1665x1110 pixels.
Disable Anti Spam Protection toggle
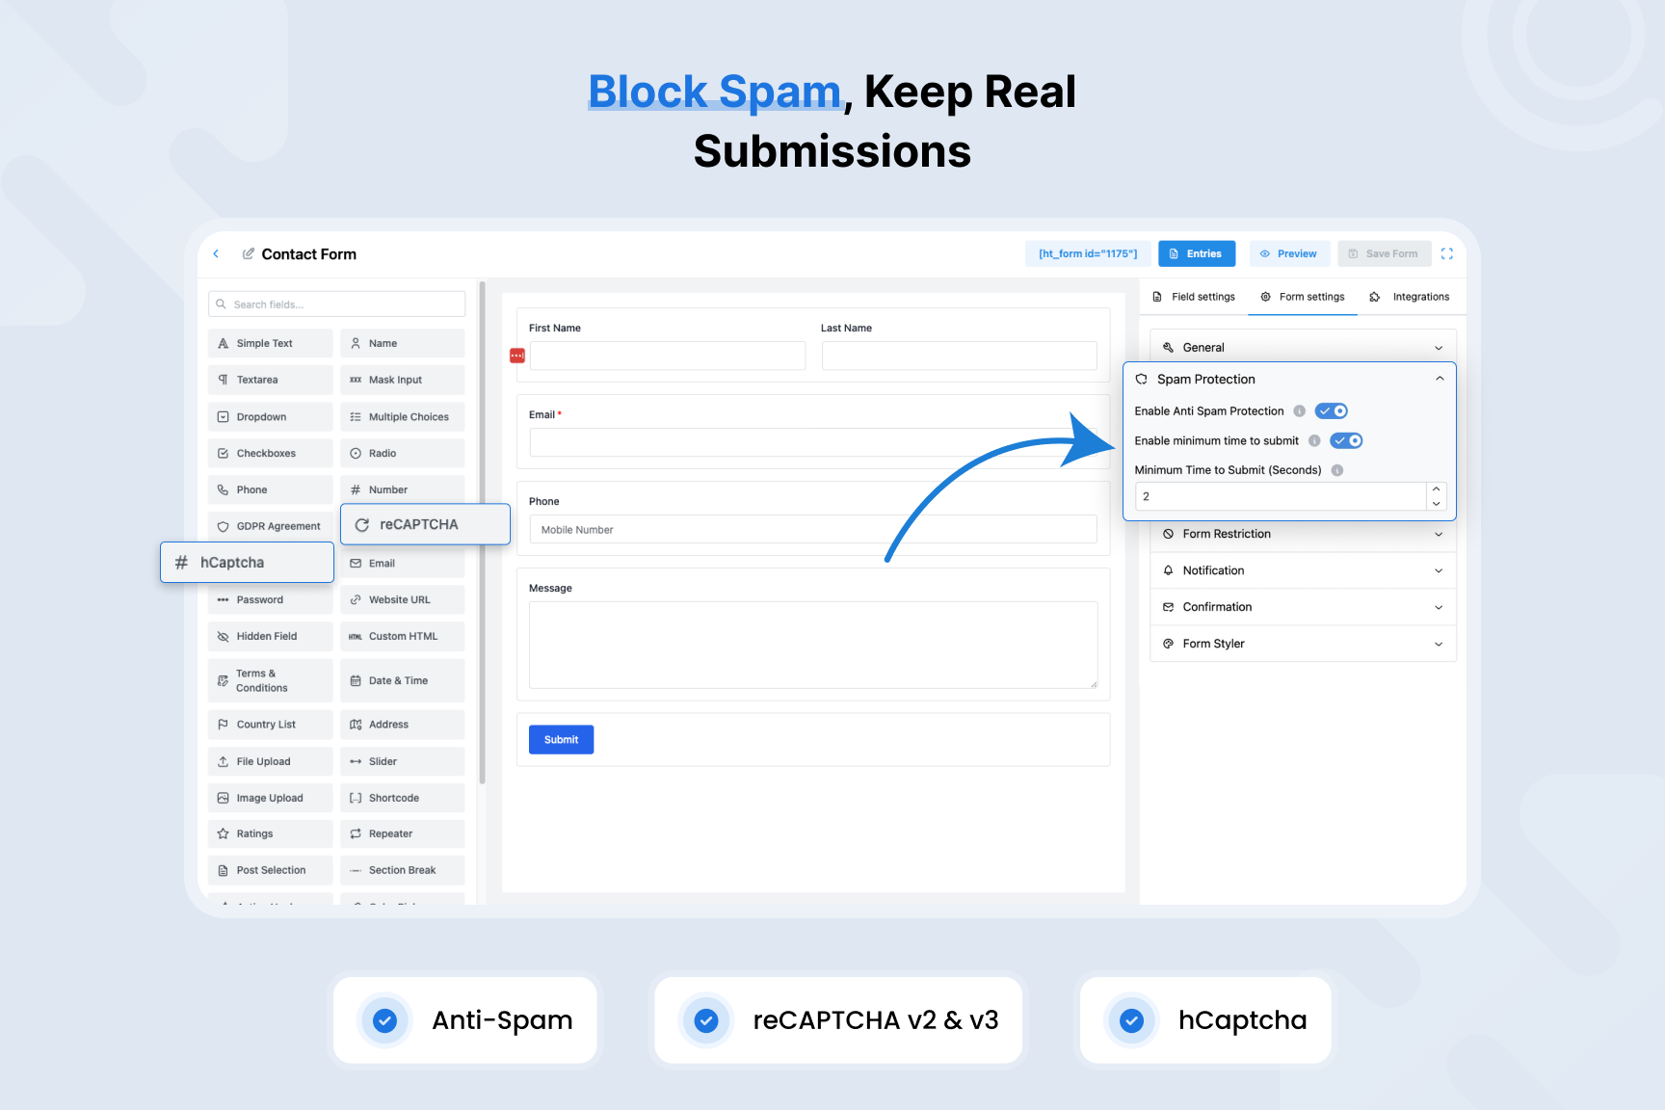[1332, 410]
